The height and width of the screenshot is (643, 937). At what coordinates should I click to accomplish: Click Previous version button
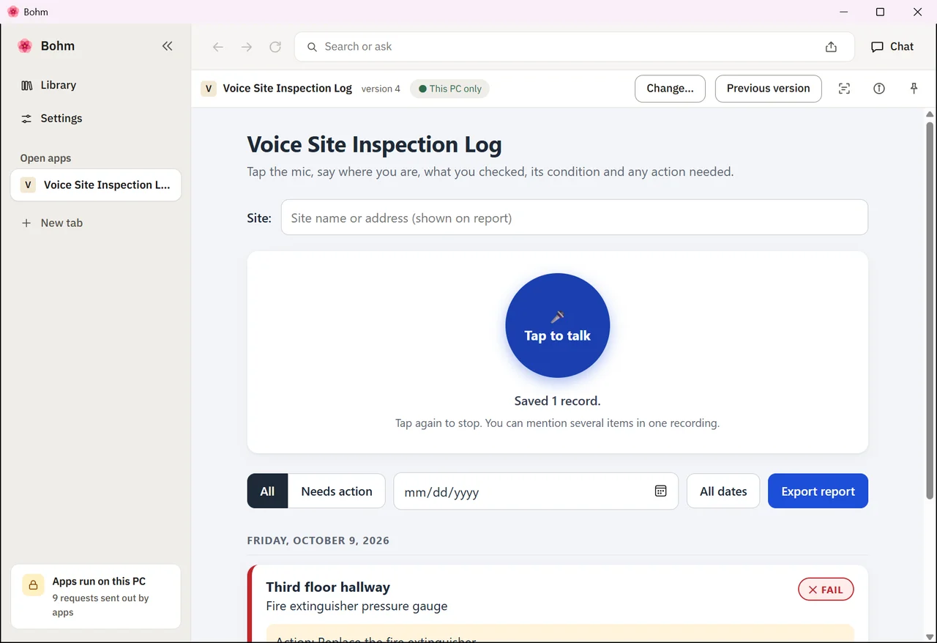tap(768, 89)
